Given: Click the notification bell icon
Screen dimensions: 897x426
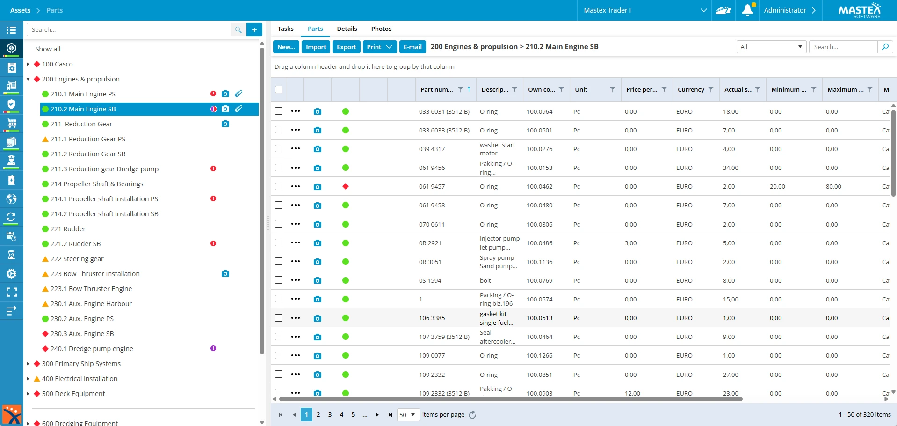Looking at the screenshot, I should tap(747, 10).
